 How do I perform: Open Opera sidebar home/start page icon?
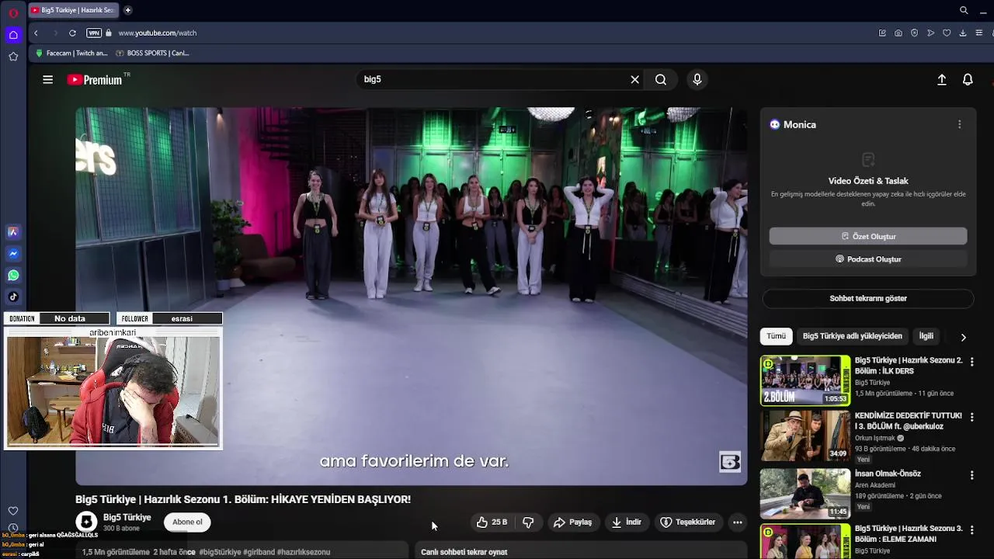point(13,35)
